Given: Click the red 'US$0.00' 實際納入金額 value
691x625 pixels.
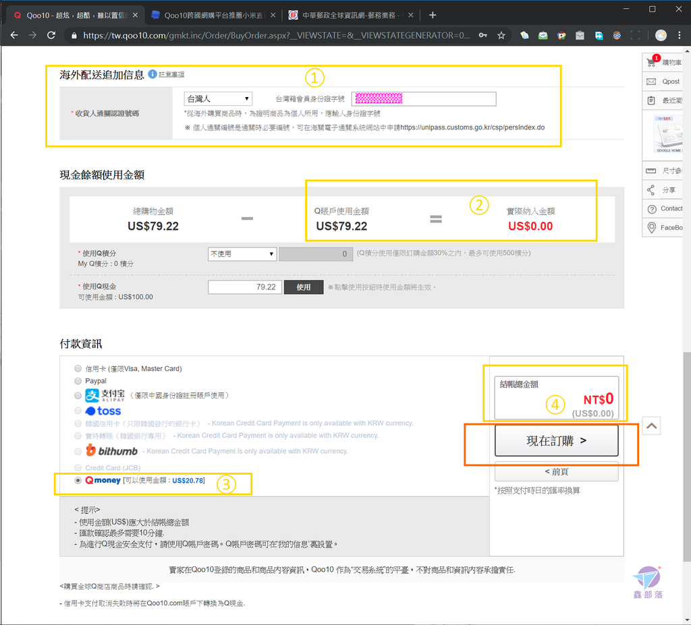Looking at the screenshot, I should pos(530,226).
